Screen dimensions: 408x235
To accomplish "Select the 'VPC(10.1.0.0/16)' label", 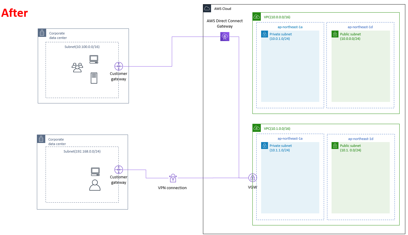I will 277,129.
